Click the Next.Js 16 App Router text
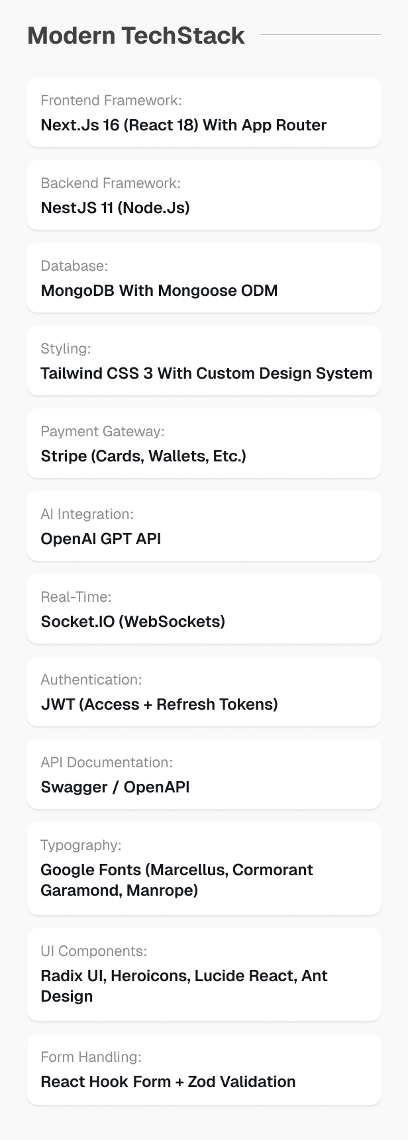 (183, 125)
